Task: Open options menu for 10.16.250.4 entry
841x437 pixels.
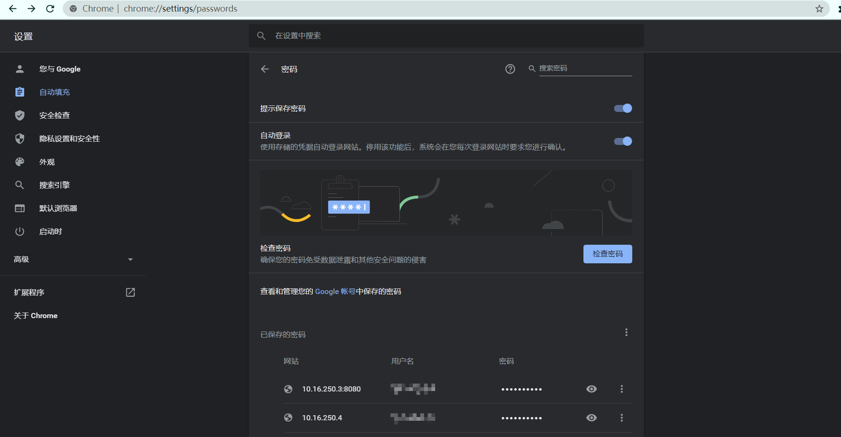Action: point(622,417)
